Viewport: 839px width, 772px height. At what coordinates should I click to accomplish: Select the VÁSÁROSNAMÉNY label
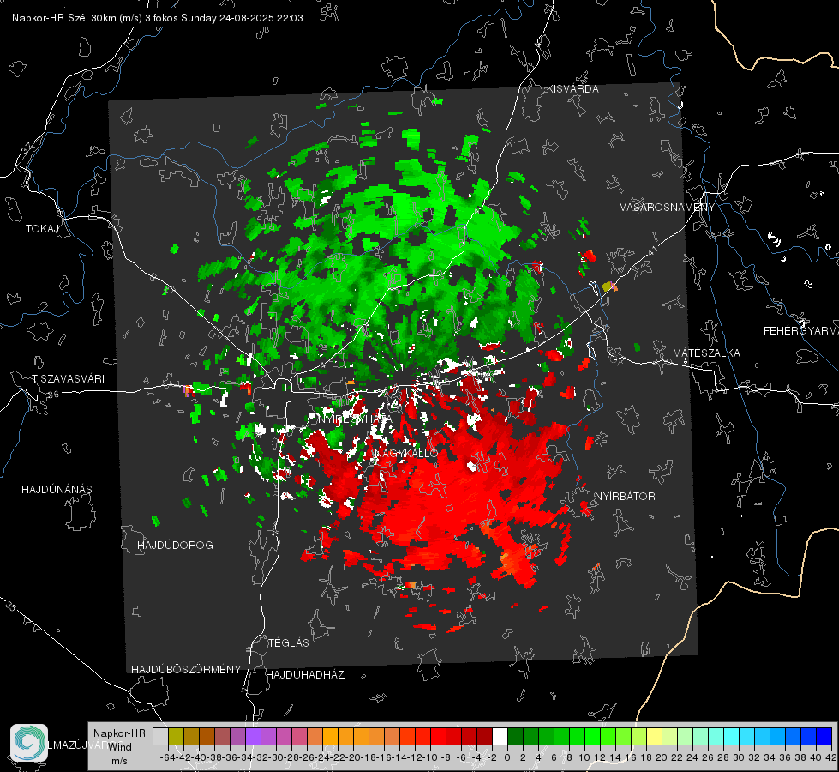(668, 208)
